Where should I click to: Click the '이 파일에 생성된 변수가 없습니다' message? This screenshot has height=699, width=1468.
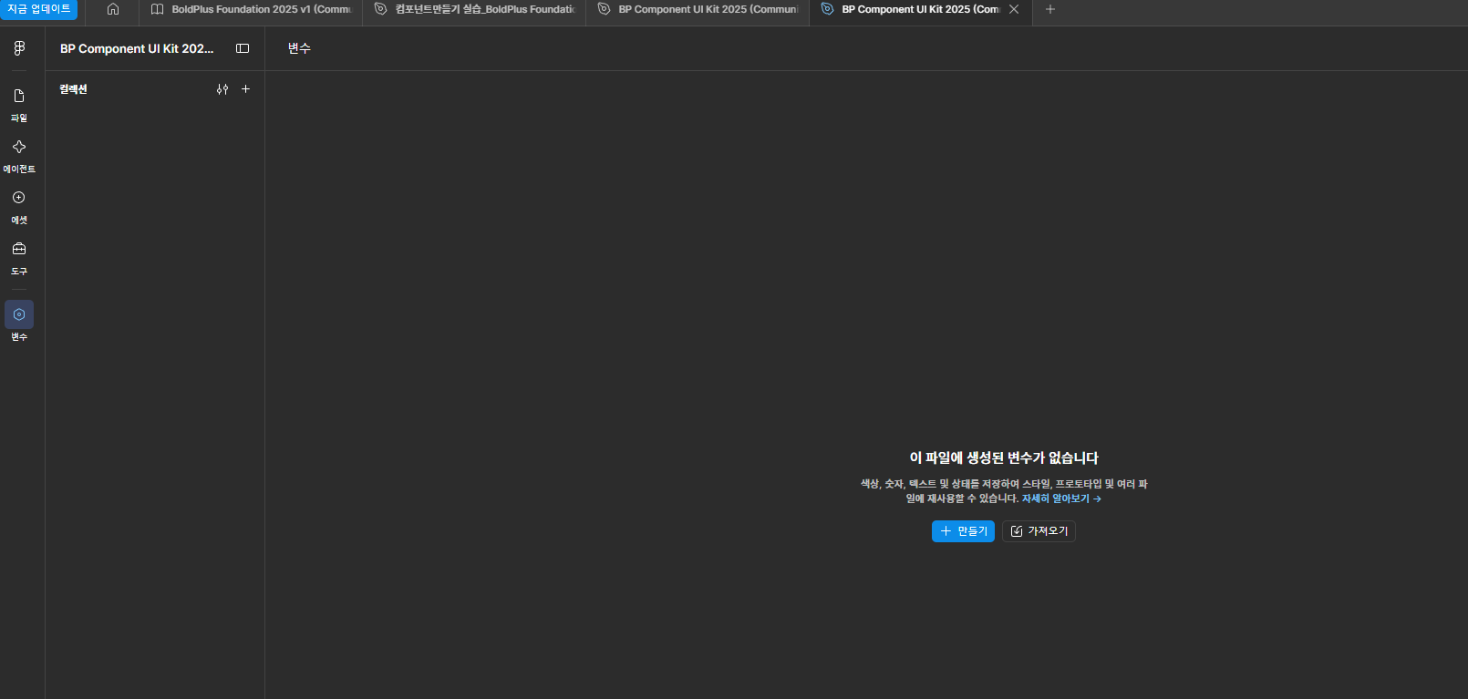(x=1004, y=457)
